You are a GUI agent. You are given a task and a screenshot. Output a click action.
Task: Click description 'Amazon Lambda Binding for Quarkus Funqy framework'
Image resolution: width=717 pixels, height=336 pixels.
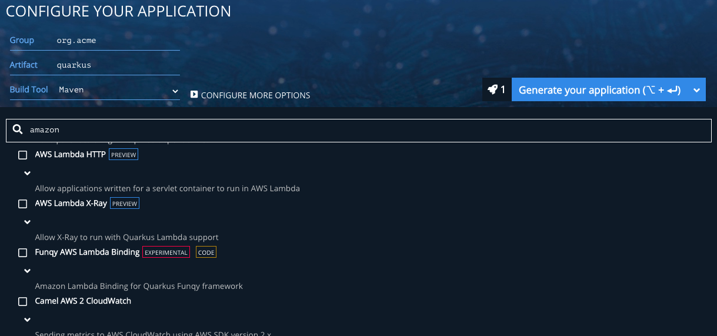pyautogui.click(x=139, y=287)
